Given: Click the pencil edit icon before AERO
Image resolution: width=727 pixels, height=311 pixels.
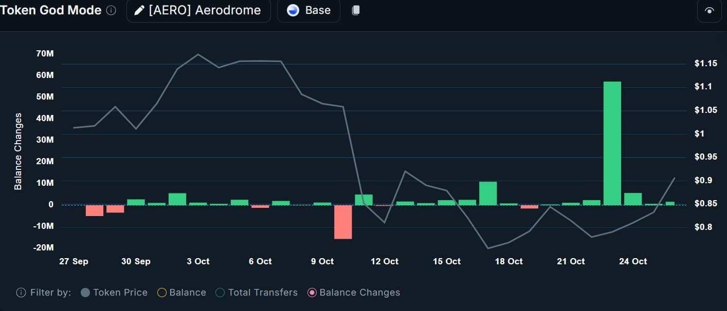Looking at the screenshot, I should [139, 10].
